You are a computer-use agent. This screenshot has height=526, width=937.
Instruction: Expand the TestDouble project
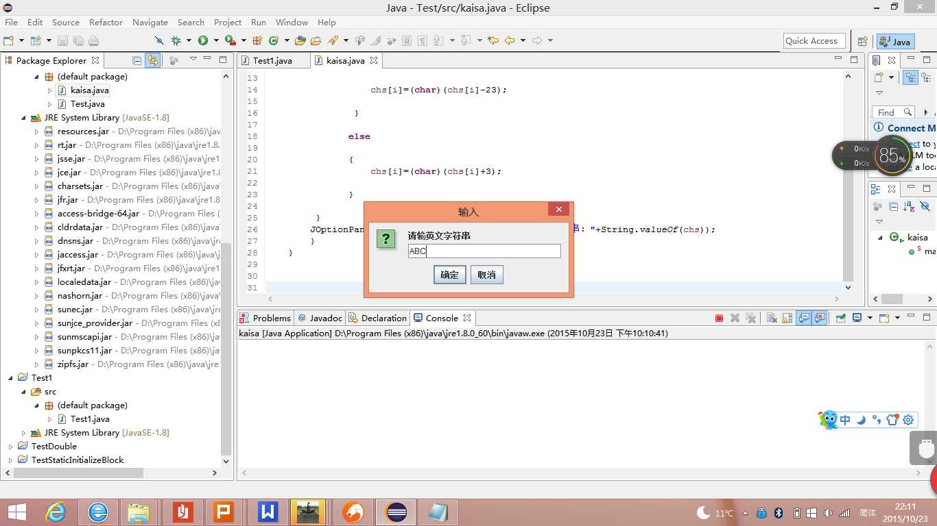pyautogui.click(x=11, y=447)
